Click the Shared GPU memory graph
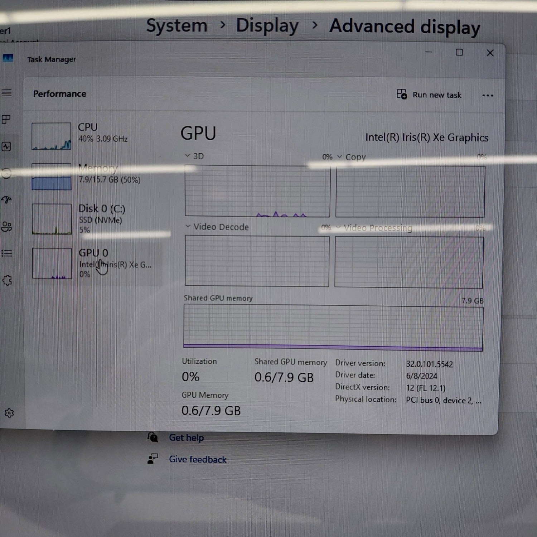537x537 pixels. coord(333,328)
